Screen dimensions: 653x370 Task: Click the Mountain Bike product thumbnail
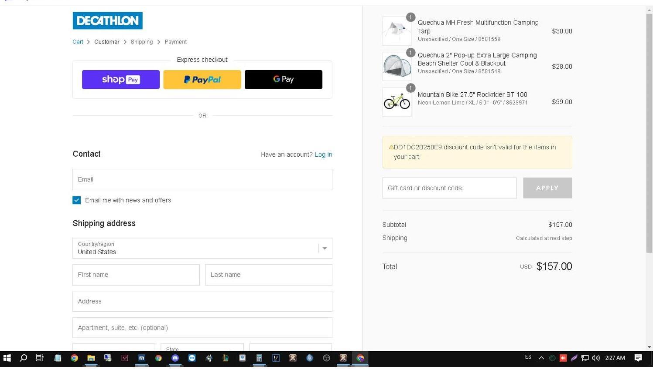tap(397, 102)
